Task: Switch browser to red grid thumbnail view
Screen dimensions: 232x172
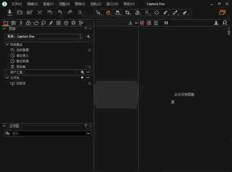Action: tap(142, 23)
